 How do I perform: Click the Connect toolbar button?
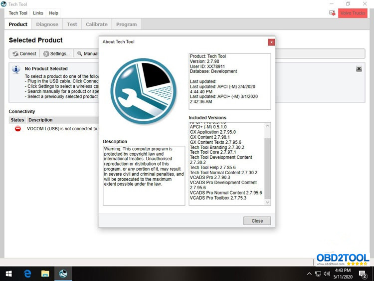click(24, 54)
